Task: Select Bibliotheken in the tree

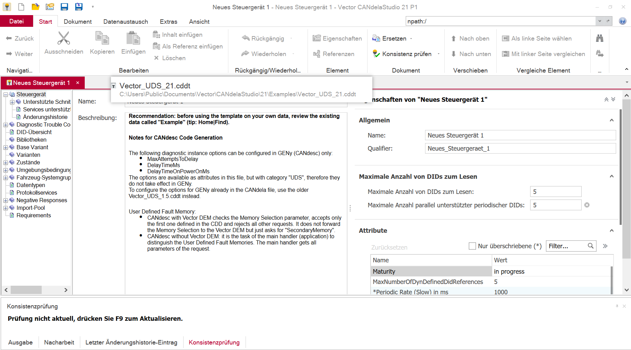Action: click(31, 140)
